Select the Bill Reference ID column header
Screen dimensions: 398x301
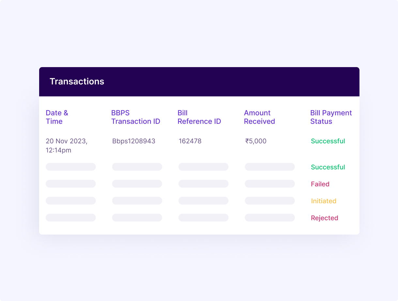click(x=199, y=117)
